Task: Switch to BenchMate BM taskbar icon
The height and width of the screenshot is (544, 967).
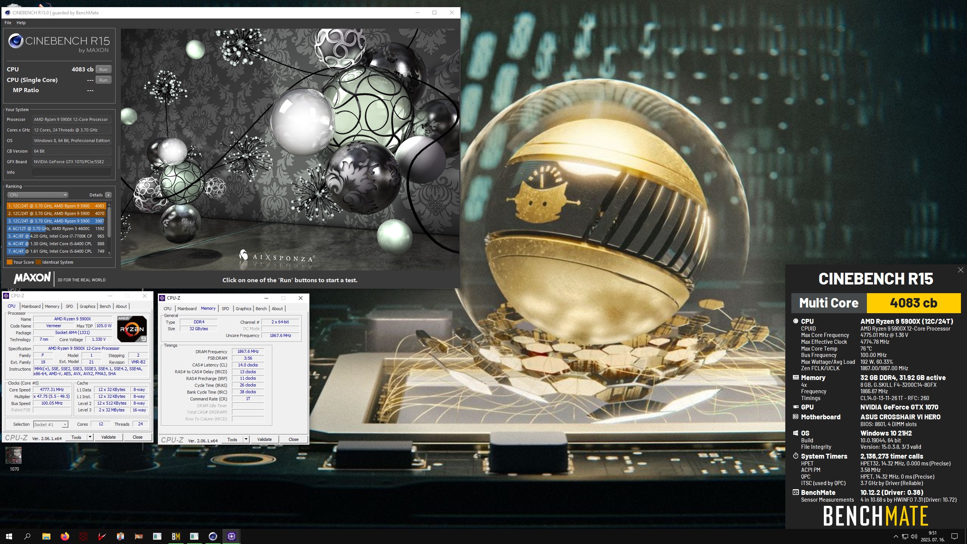Action: coord(176,536)
